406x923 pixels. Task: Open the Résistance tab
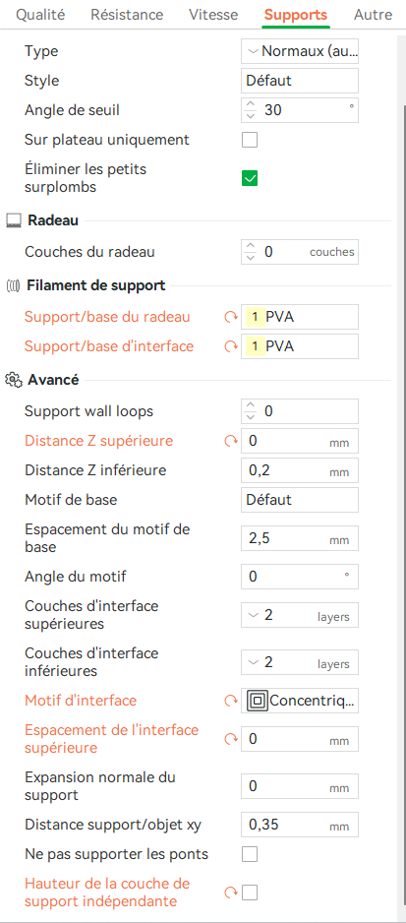point(127,15)
